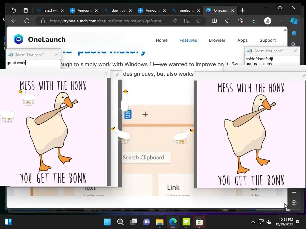Go back with browser back arrow

tap(14, 21)
